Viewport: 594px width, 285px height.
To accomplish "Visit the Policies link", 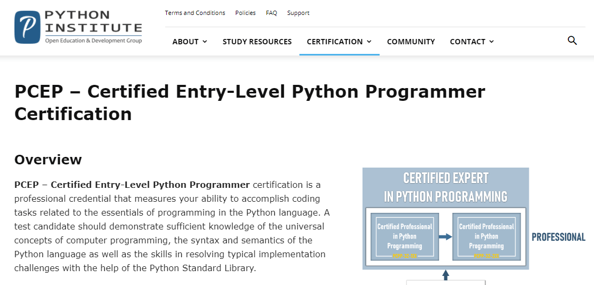I will pos(245,13).
